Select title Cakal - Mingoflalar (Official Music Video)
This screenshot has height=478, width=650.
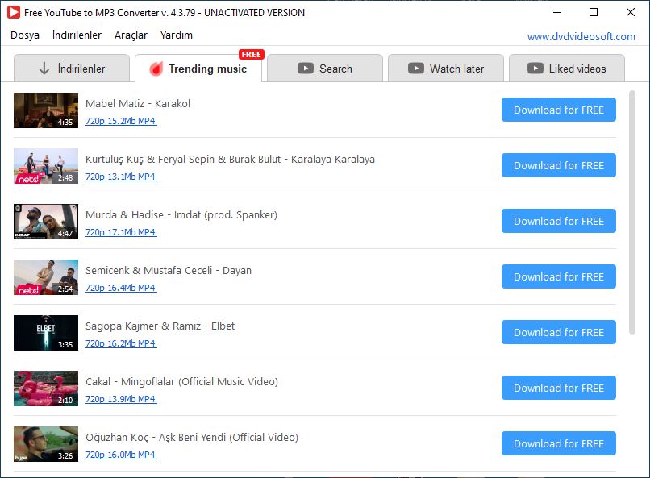tap(181, 382)
